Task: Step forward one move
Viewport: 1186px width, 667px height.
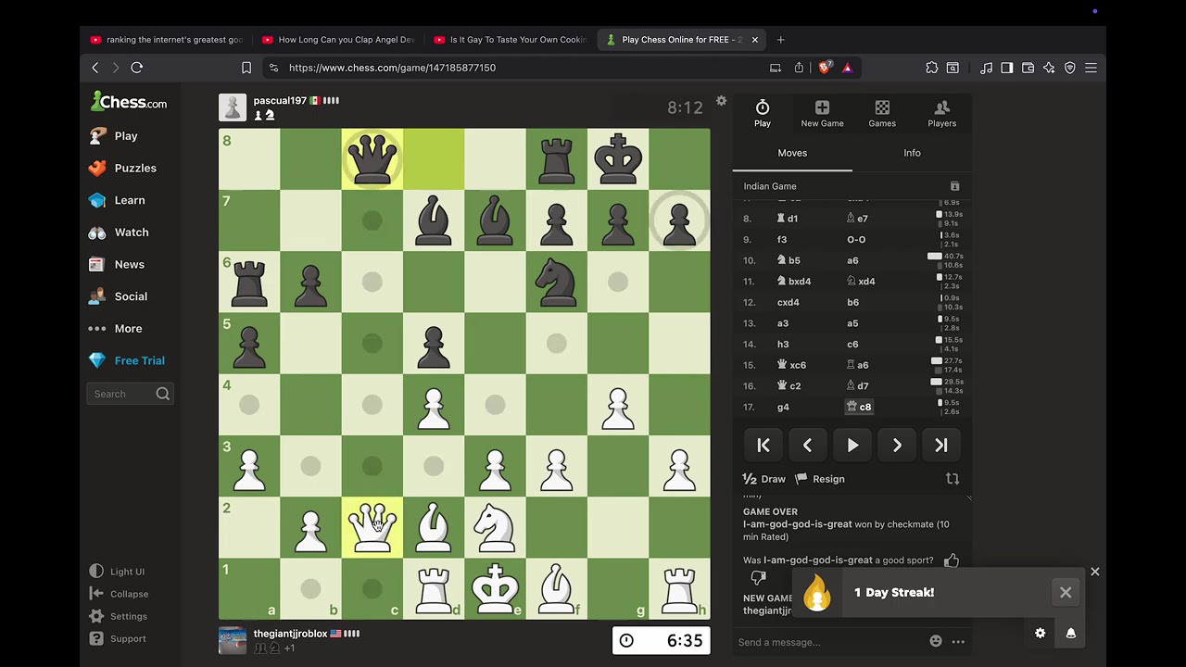Action: coord(897,446)
